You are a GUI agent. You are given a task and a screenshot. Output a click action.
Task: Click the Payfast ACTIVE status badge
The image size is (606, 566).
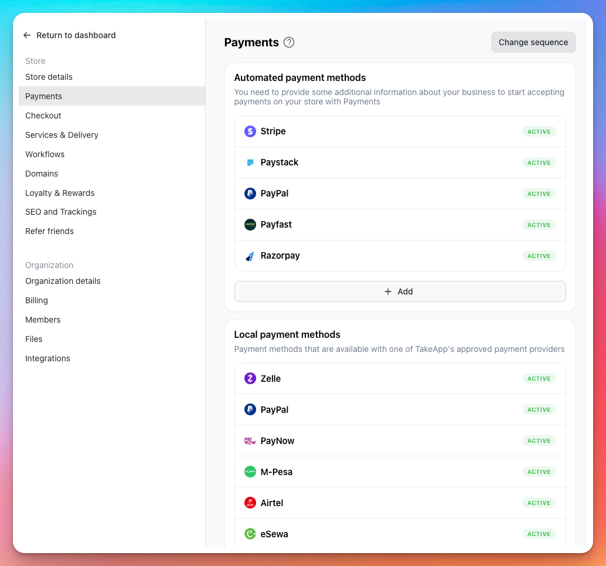pos(539,225)
